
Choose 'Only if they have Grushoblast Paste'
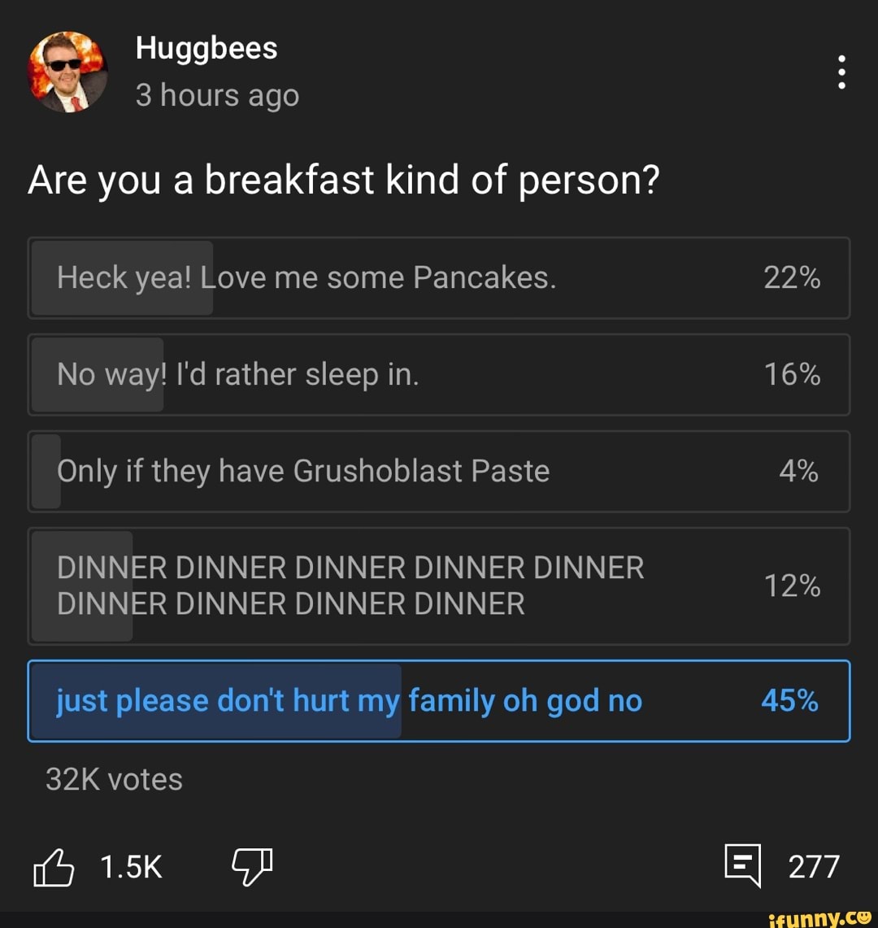point(439,472)
